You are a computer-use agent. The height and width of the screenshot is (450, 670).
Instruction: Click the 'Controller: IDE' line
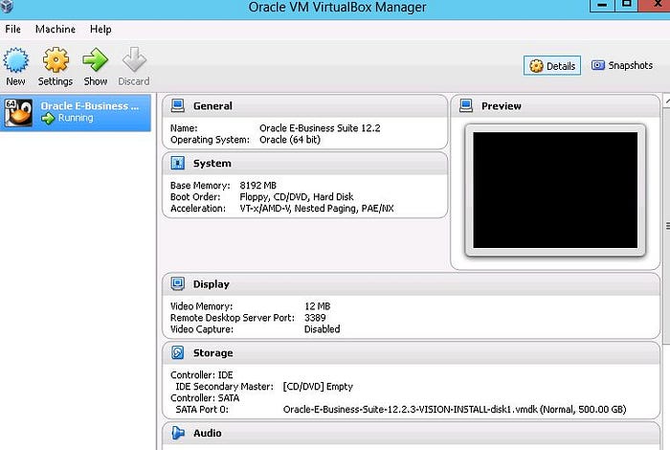tap(202, 375)
